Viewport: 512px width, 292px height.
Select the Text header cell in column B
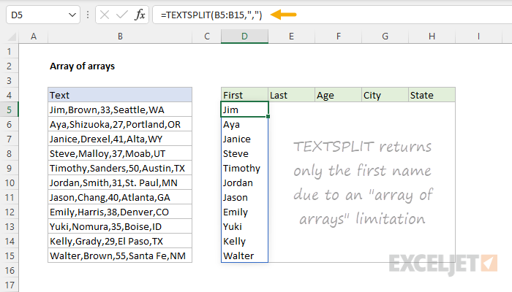120,95
